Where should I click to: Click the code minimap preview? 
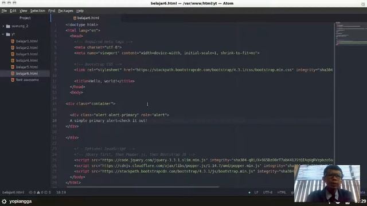[351, 34]
